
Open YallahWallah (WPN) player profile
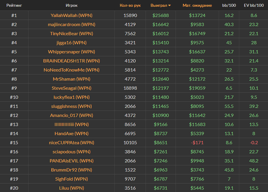click(72, 15)
